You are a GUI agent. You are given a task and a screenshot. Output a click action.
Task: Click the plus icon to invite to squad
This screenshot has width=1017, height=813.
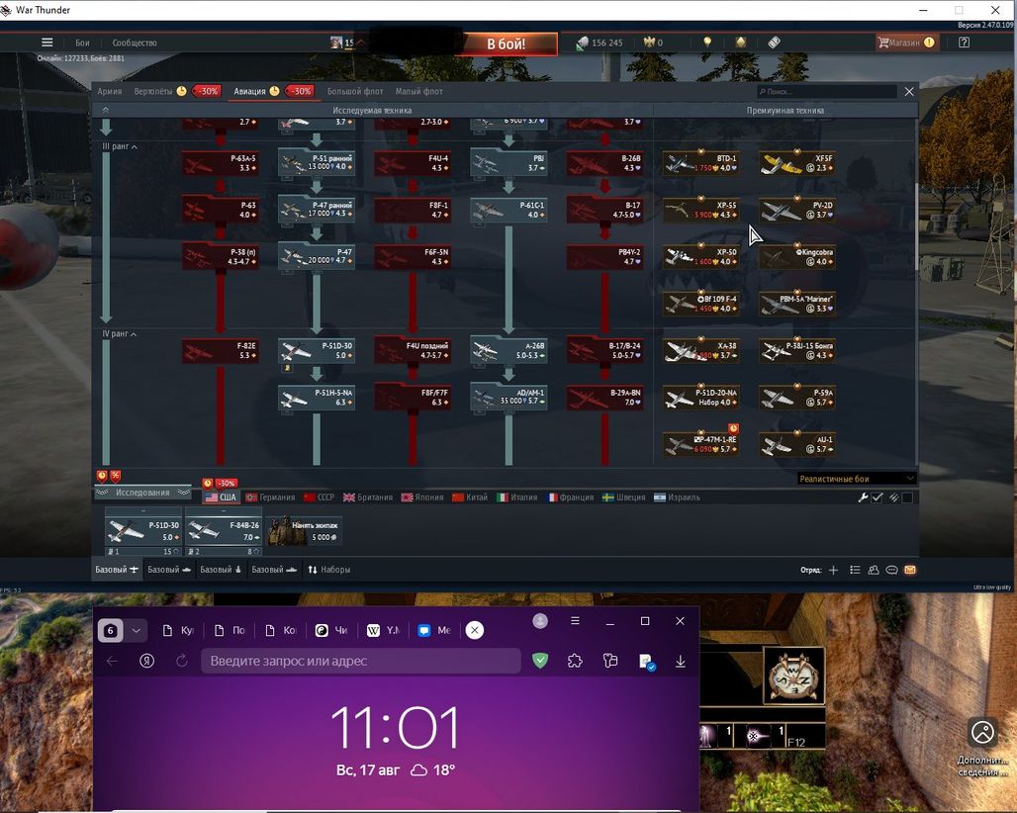click(x=833, y=570)
